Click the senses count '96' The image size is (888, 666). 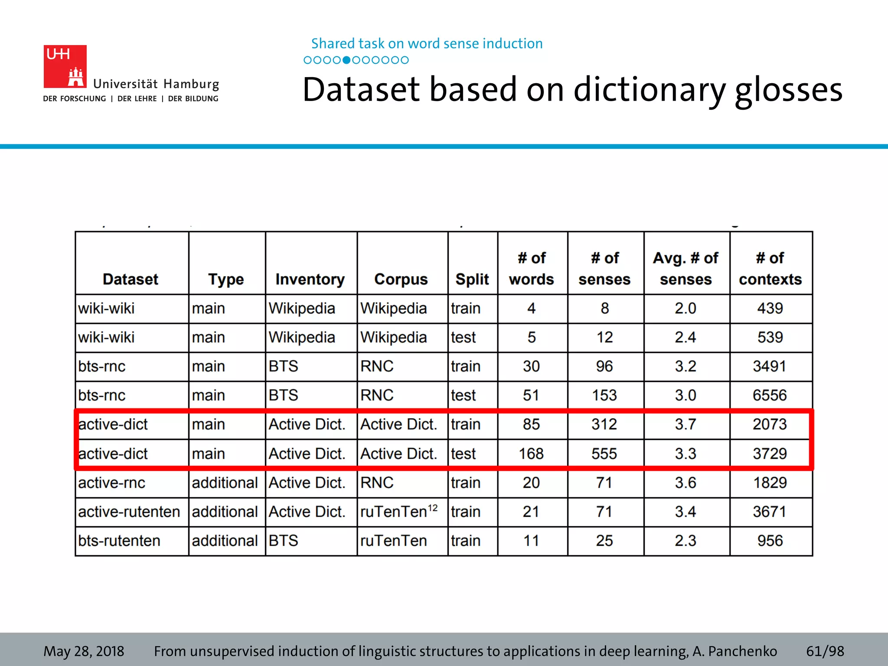pyautogui.click(x=604, y=366)
